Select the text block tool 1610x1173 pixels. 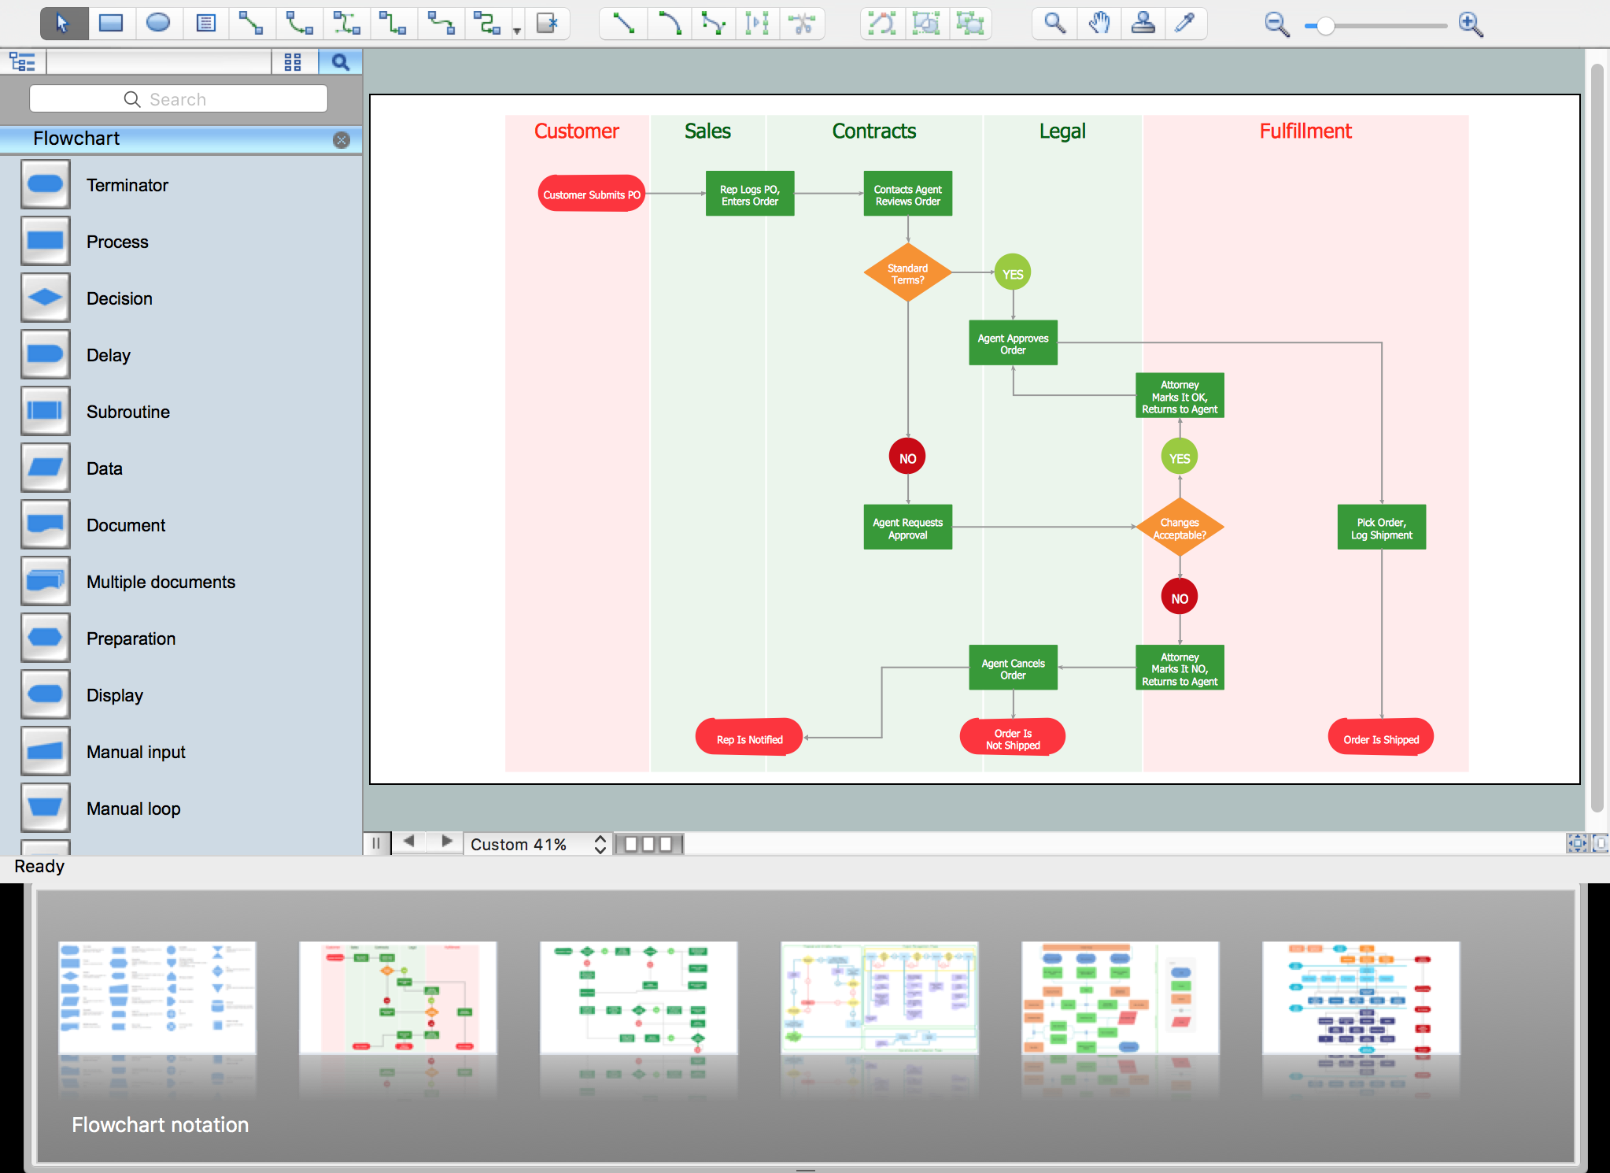(x=205, y=24)
